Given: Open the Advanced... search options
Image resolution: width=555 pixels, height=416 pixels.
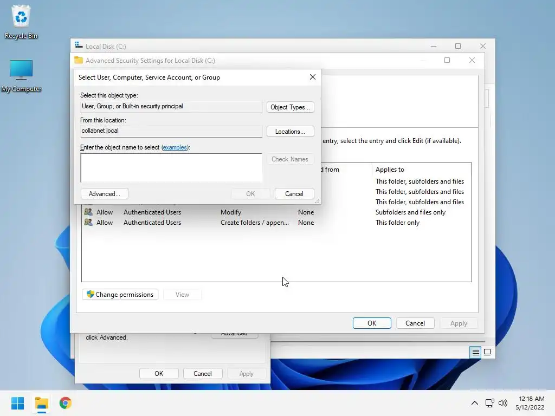Looking at the screenshot, I should pyautogui.click(x=105, y=194).
